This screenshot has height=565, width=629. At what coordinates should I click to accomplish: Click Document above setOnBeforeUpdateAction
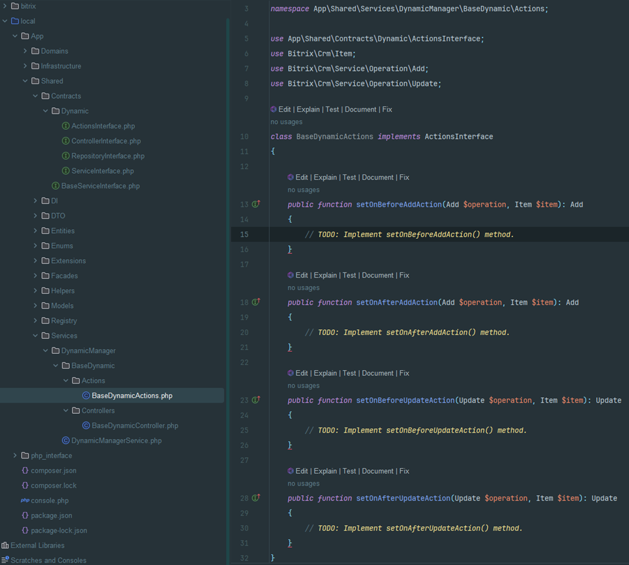point(378,373)
